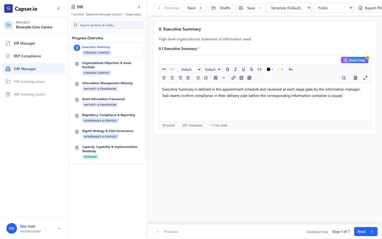
Task: Open Information Management Maturity section
Action: pyautogui.click(x=108, y=86)
